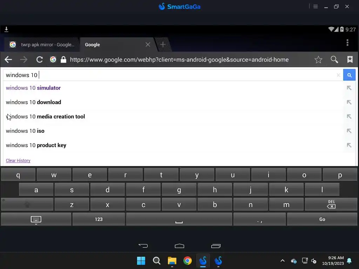The image size is (359, 269).
Task: Fill query arrow beside windows 10 product key
Action: (349, 145)
